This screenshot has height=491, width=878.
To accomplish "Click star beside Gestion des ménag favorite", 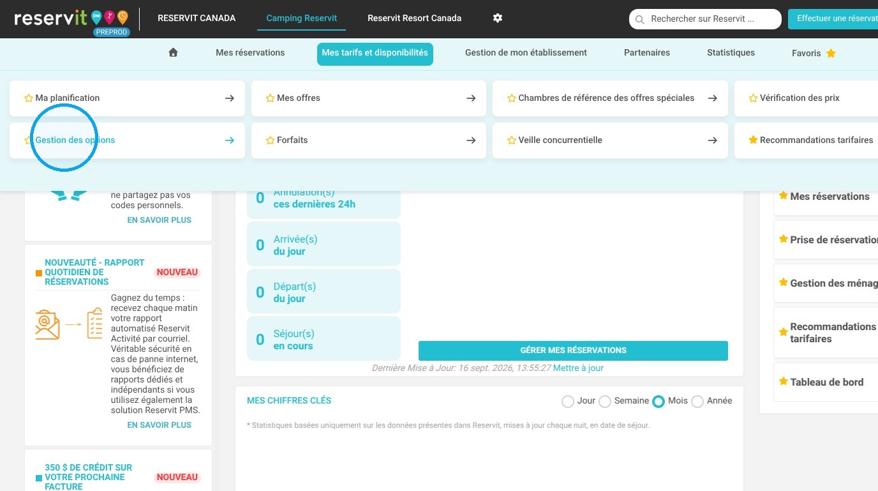I will (x=783, y=282).
